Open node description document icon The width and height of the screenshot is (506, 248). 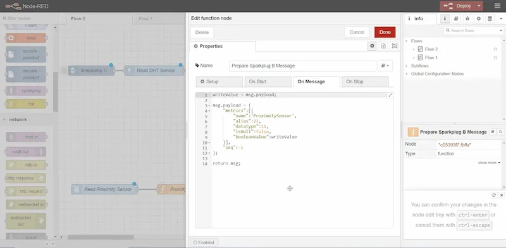383,46
